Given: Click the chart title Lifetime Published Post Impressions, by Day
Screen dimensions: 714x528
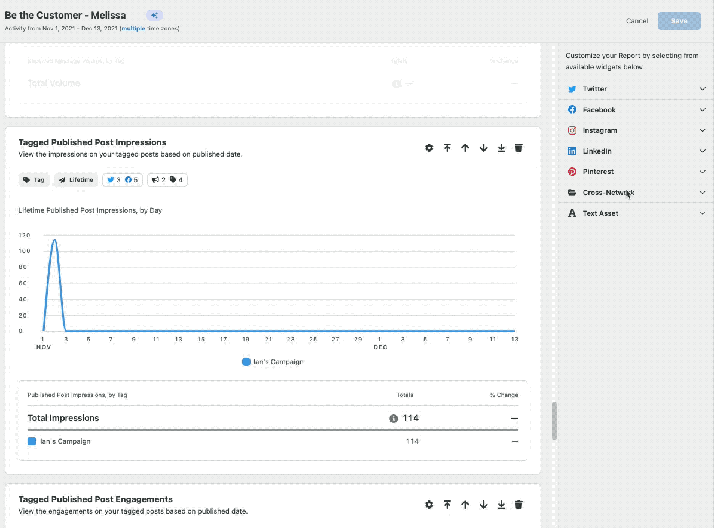Looking at the screenshot, I should pyautogui.click(x=90, y=210).
